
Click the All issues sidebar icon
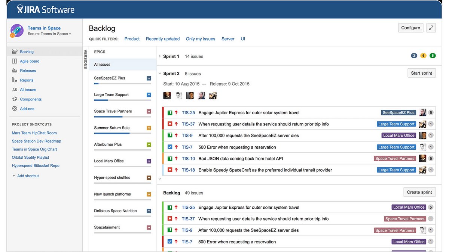(15, 90)
